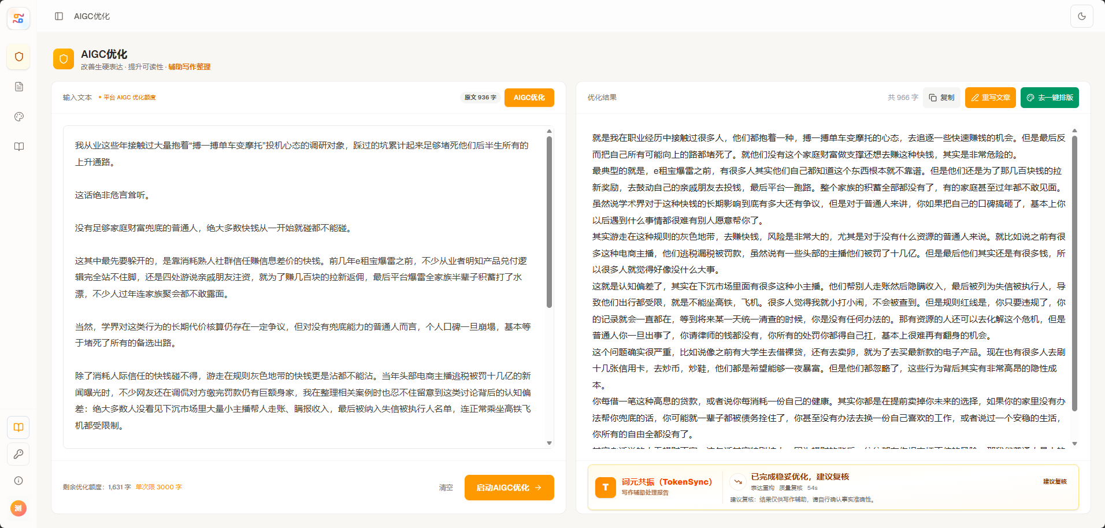Click inside the input text area
The width and height of the screenshot is (1105, 528).
point(308,287)
